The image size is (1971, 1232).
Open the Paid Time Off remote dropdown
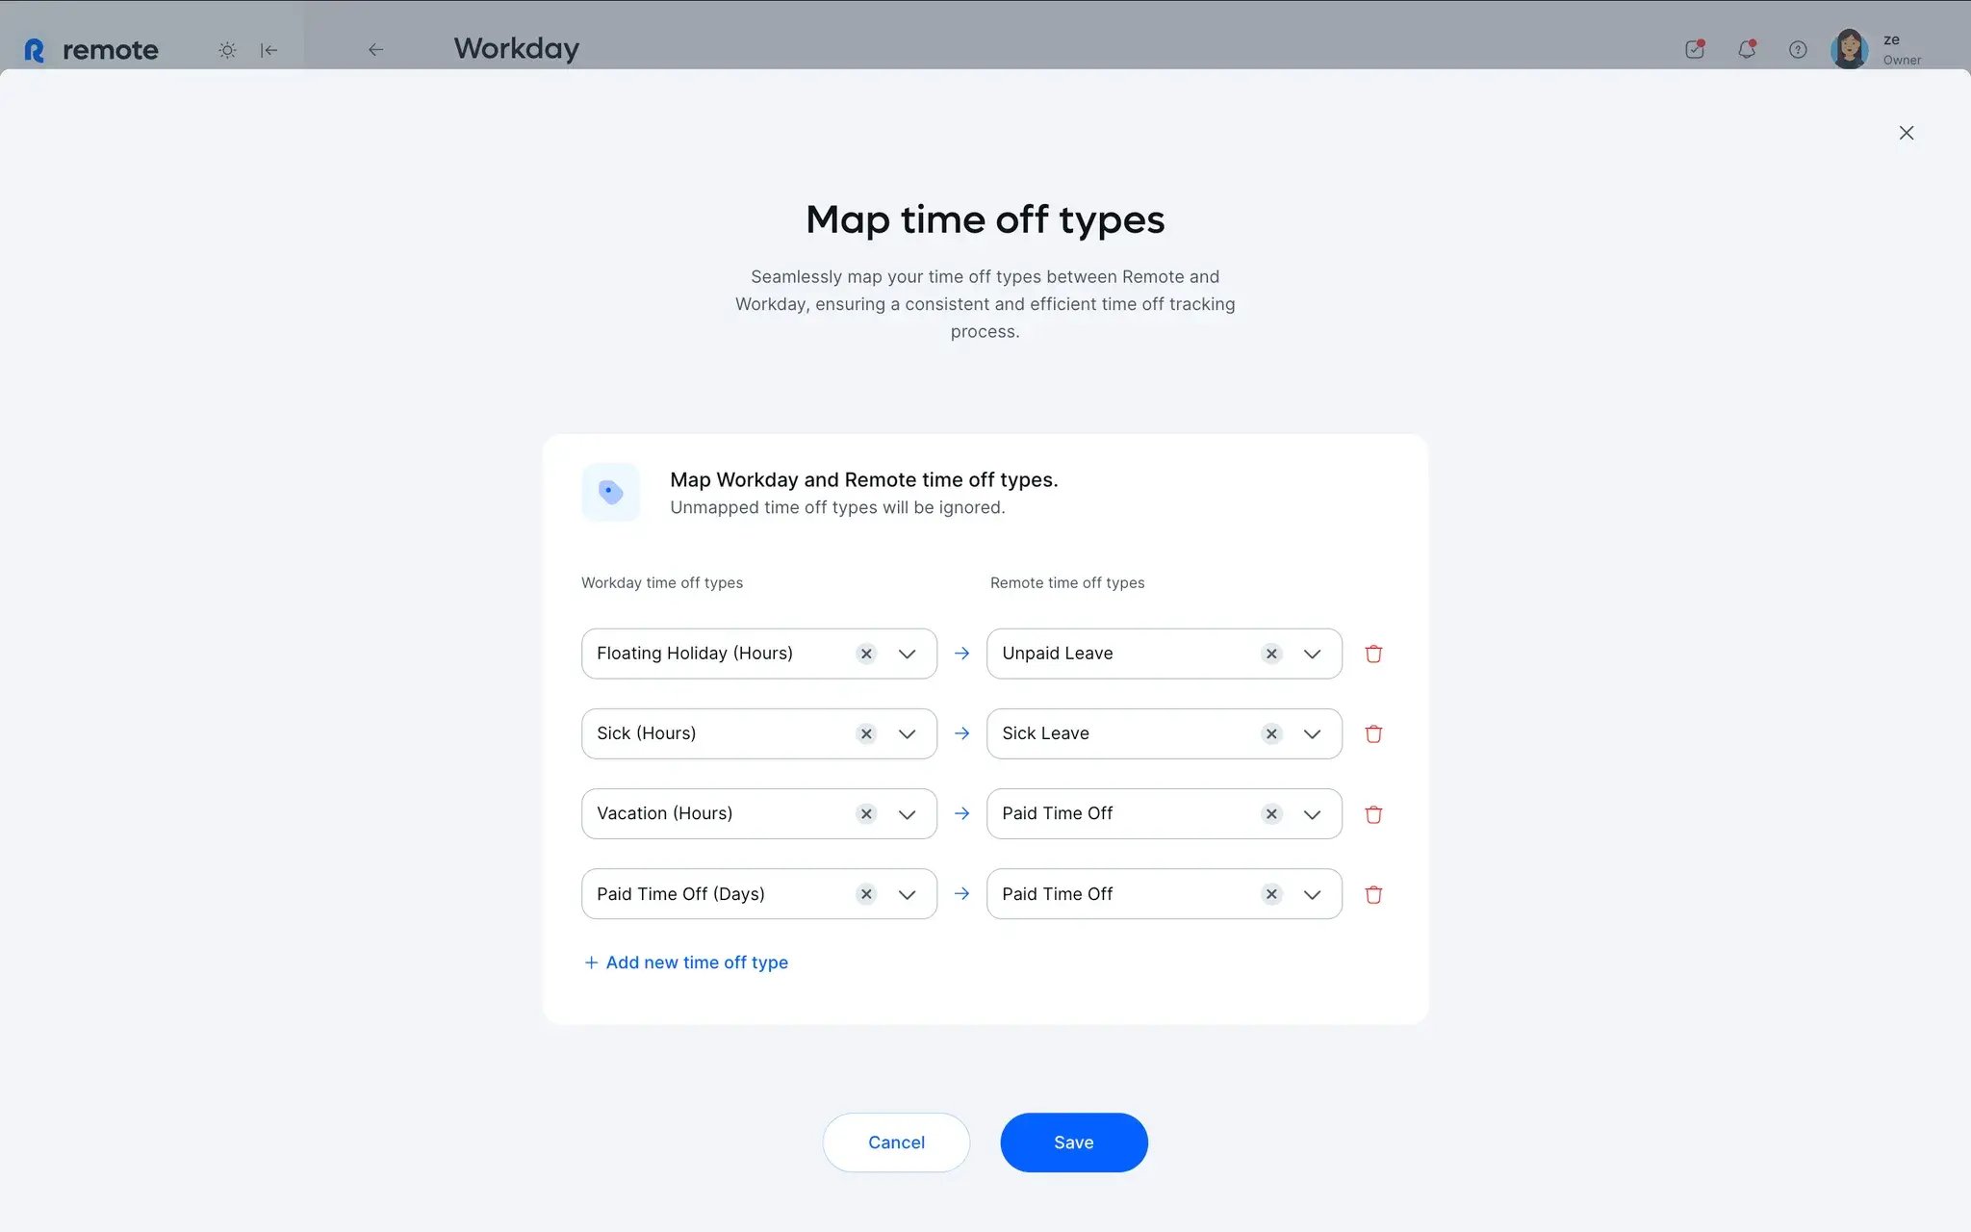click(1312, 813)
